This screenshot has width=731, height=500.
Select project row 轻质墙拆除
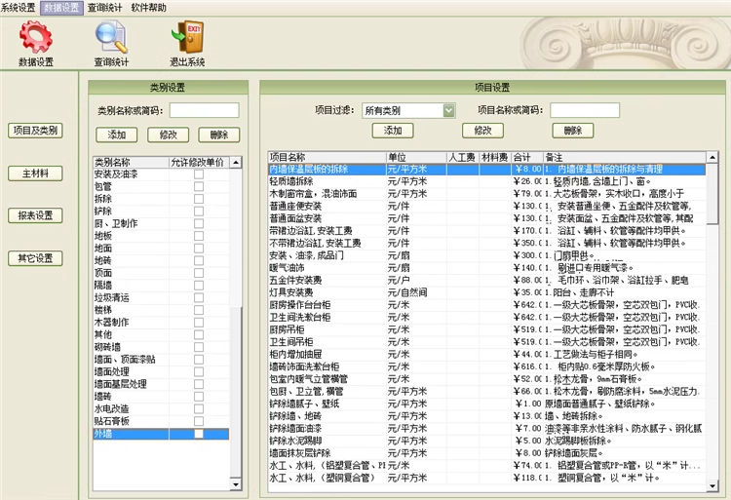[487, 181]
